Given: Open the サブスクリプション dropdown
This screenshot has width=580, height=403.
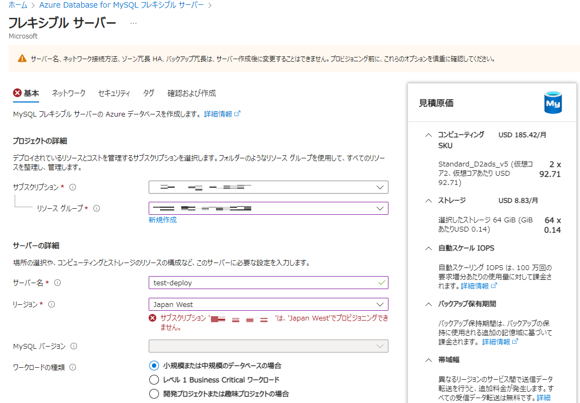Looking at the screenshot, I should [x=269, y=187].
